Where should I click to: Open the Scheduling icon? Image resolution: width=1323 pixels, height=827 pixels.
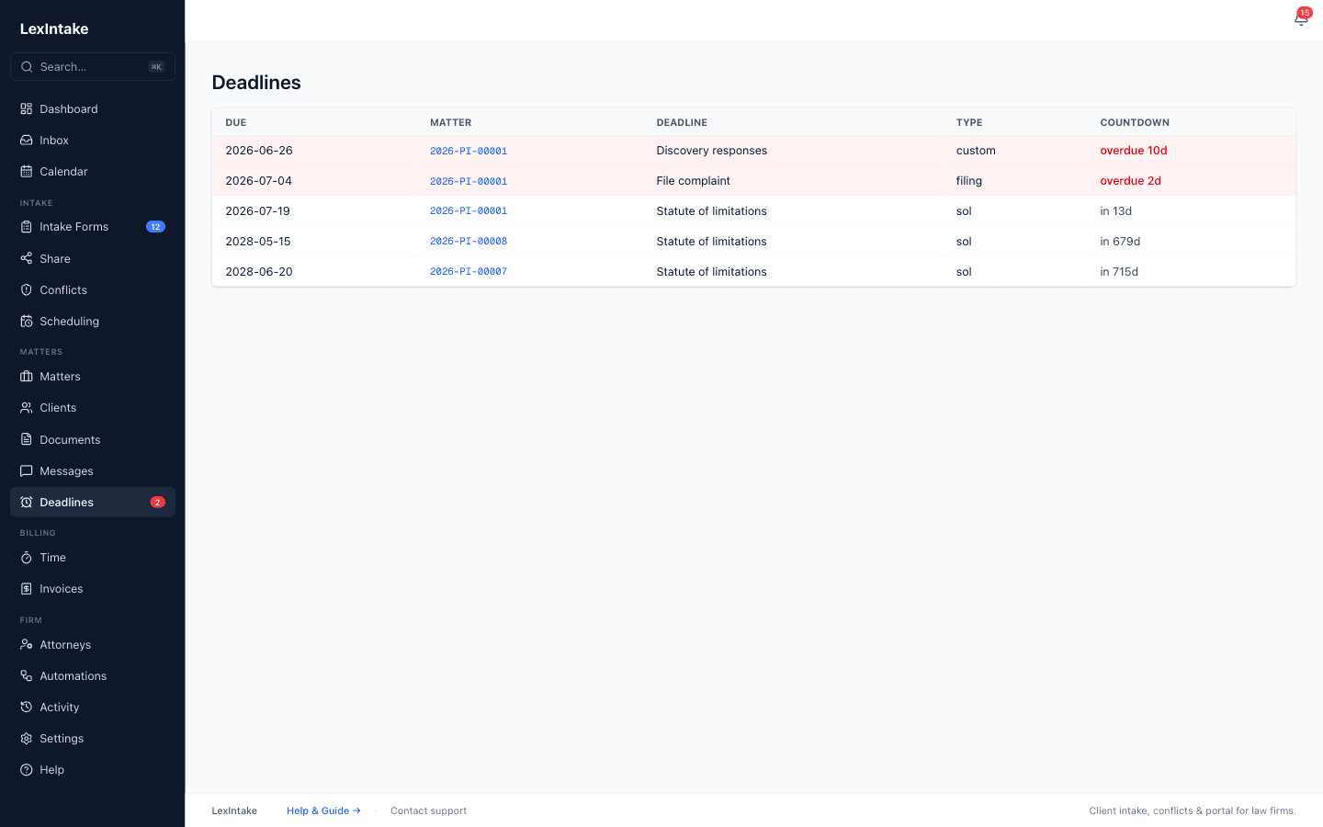[x=27, y=321]
